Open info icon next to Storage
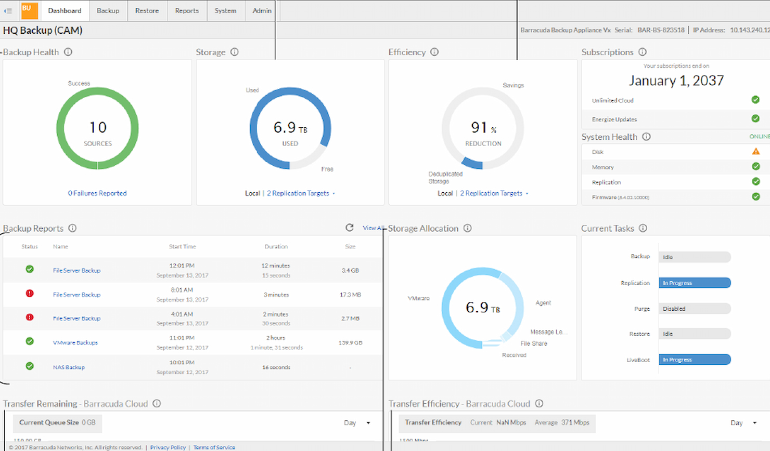The height and width of the screenshot is (451, 770). (x=235, y=52)
